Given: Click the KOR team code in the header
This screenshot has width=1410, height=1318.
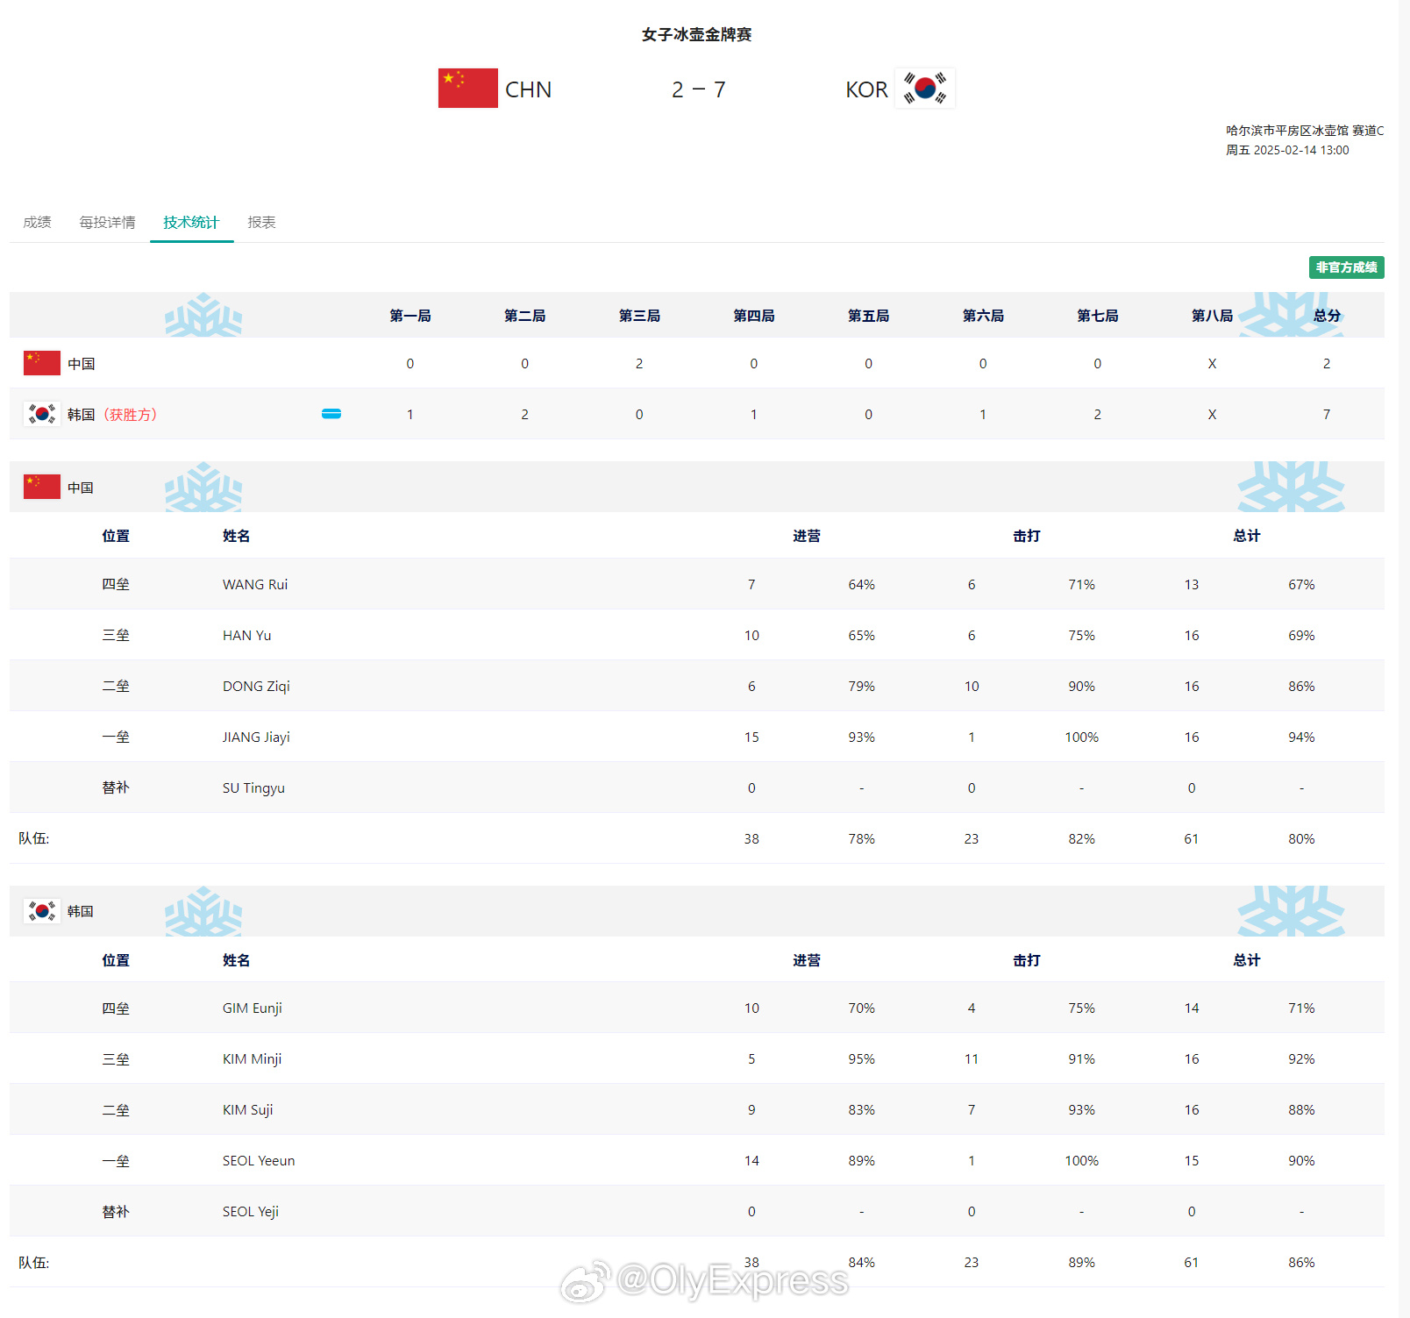Looking at the screenshot, I should coord(866,89).
